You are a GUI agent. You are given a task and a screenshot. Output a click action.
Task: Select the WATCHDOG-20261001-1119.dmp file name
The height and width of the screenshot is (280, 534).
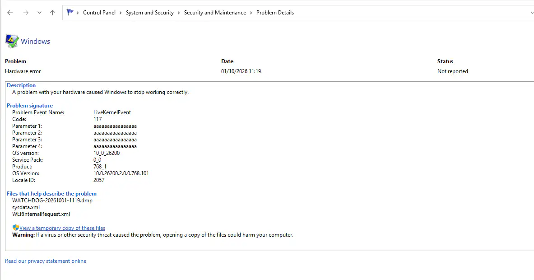pyautogui.click(x=52, y=201)
